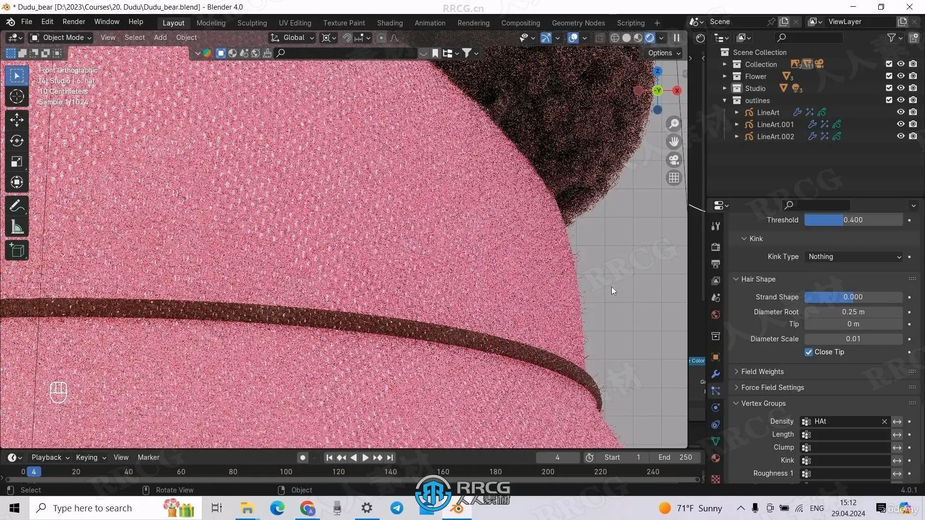Expand the Studio collection tree

[725, 89]
